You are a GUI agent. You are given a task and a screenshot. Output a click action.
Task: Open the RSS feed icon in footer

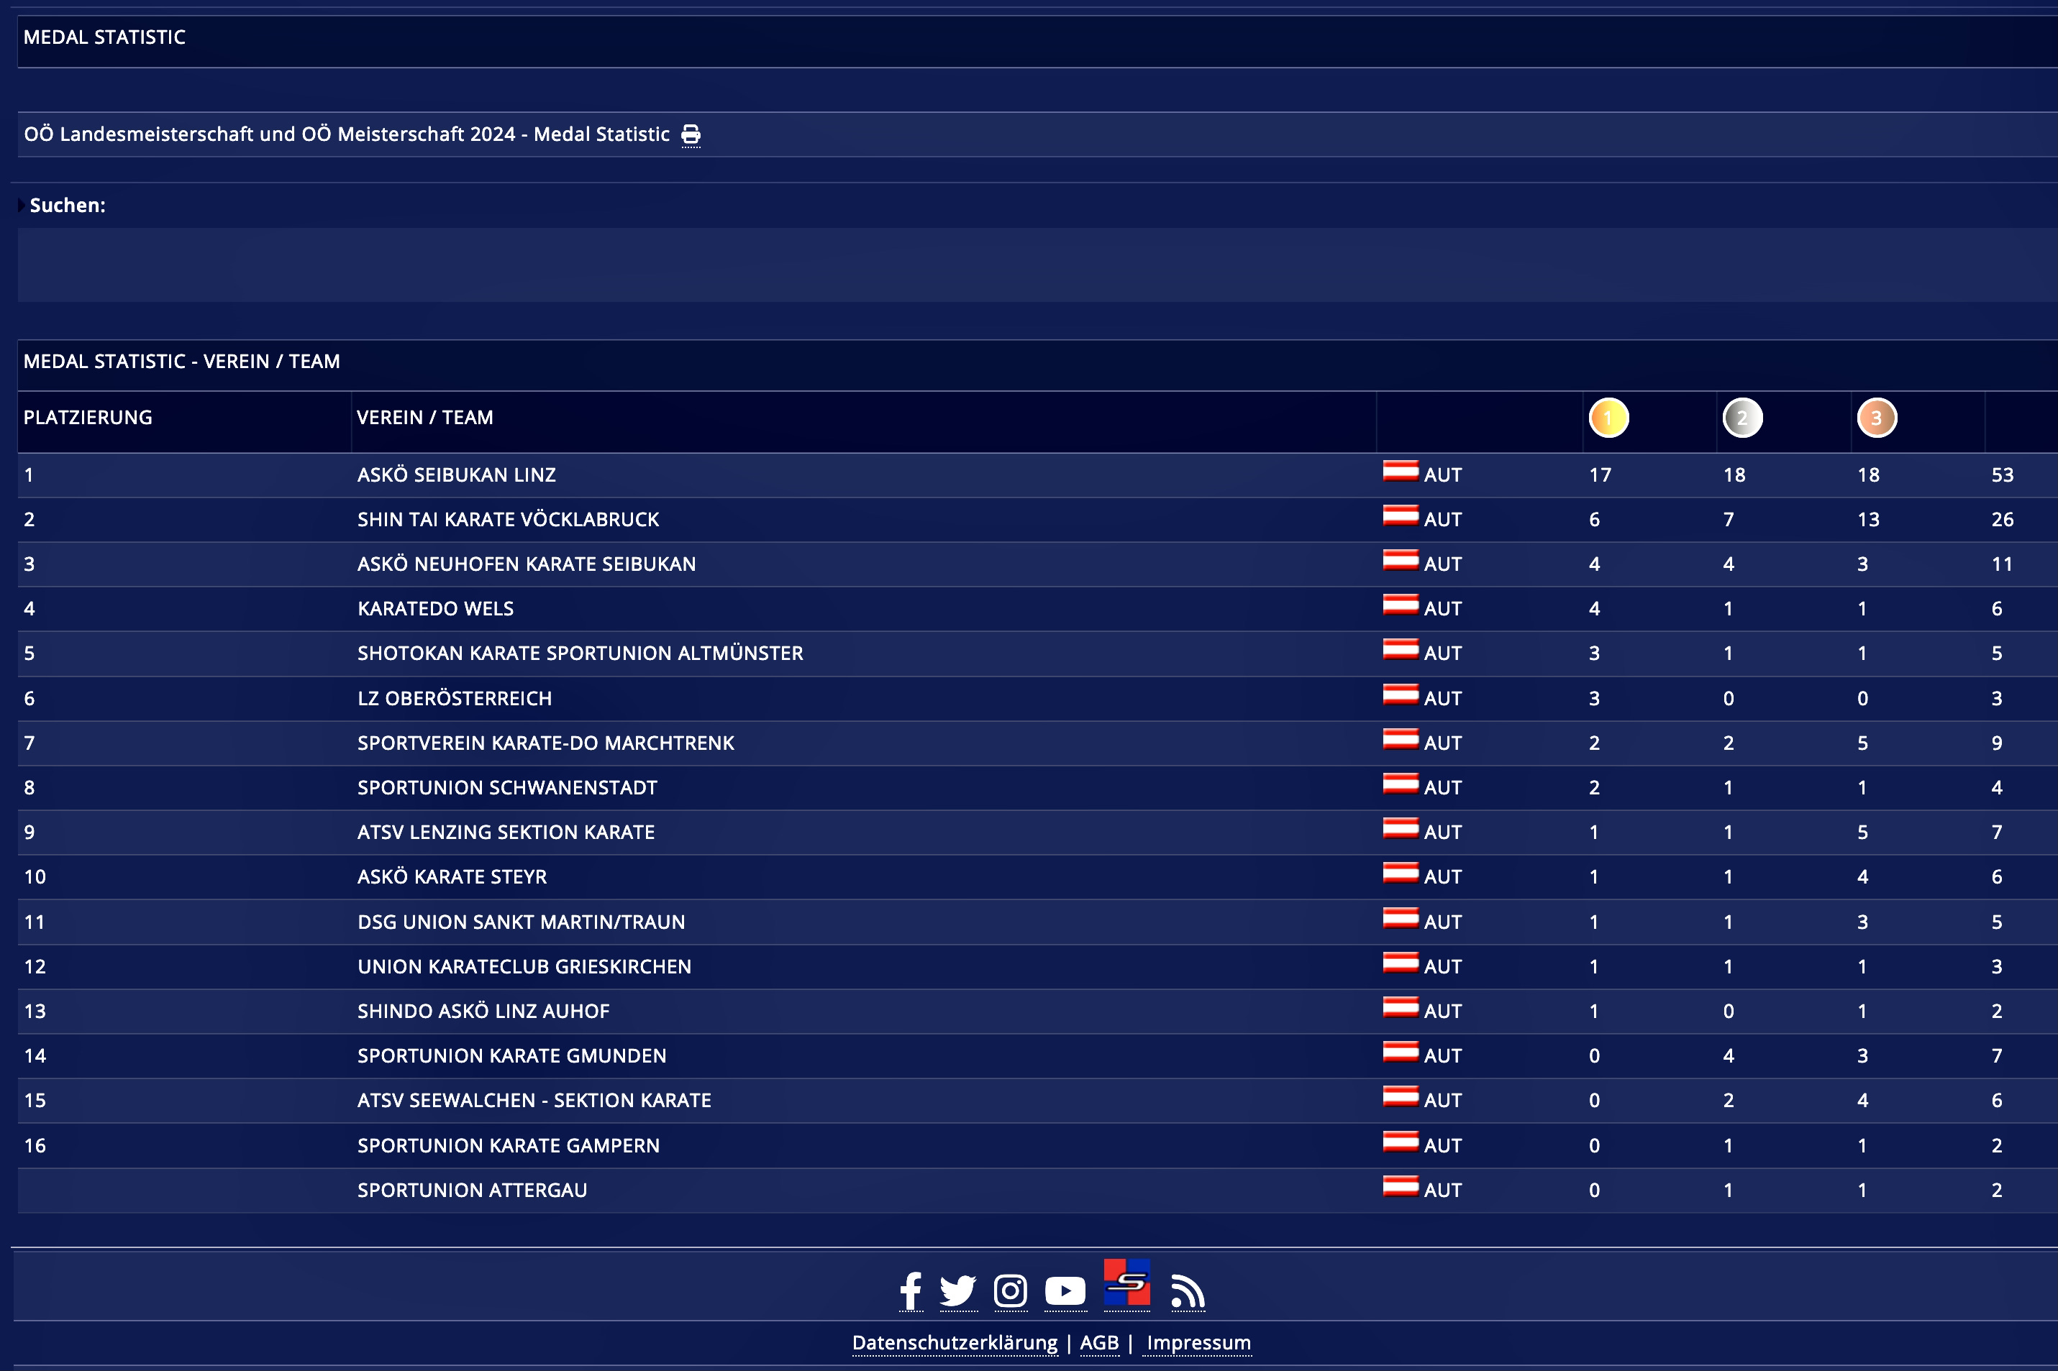click(x=1188, y=1291)
